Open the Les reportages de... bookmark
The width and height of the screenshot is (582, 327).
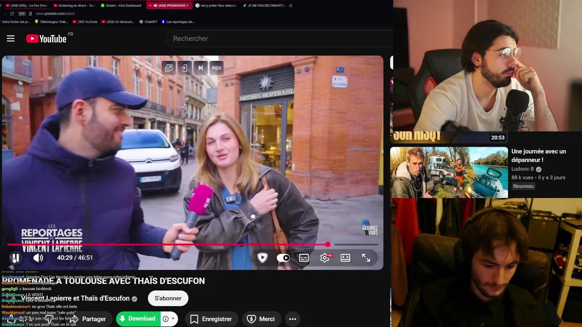(x=178, y=22)
